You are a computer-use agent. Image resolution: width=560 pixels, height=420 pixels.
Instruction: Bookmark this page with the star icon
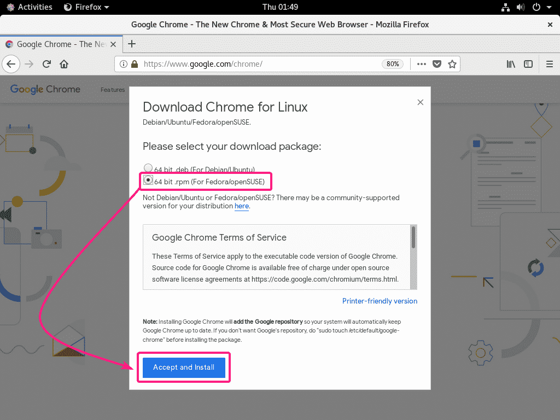pyautogui.click(x=452, y=64)
